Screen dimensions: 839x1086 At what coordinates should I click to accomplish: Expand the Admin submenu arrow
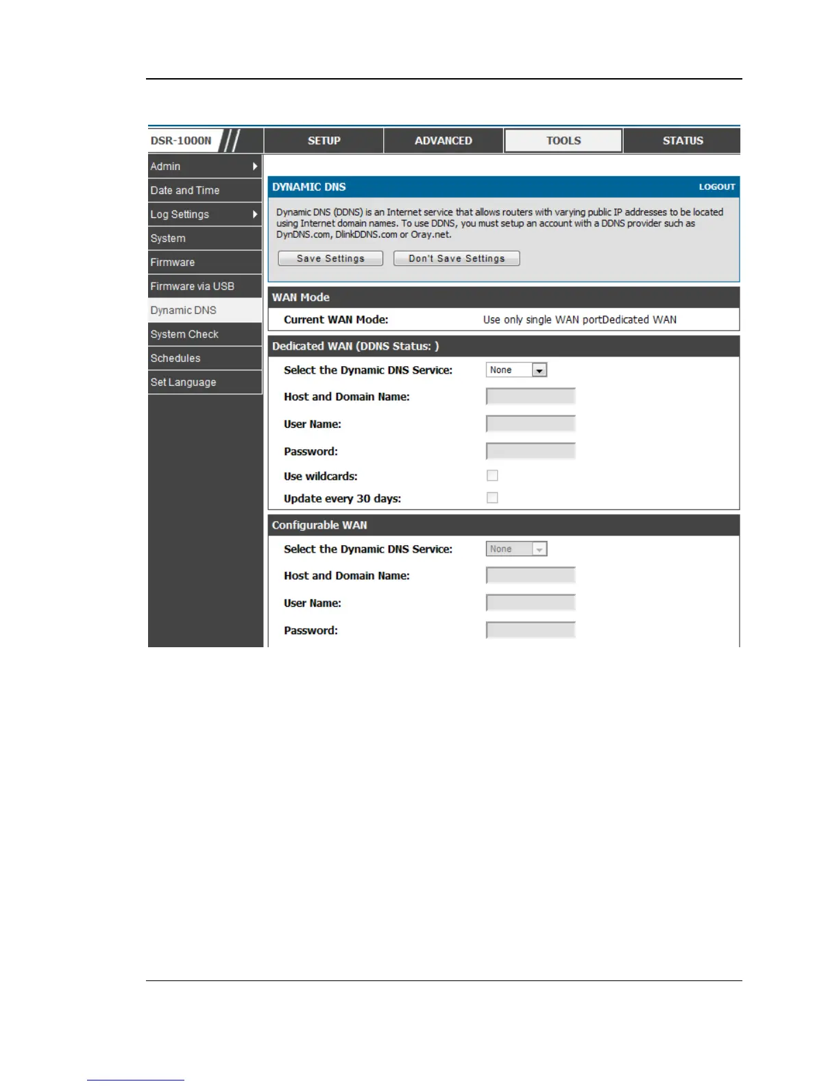(255, 167)
